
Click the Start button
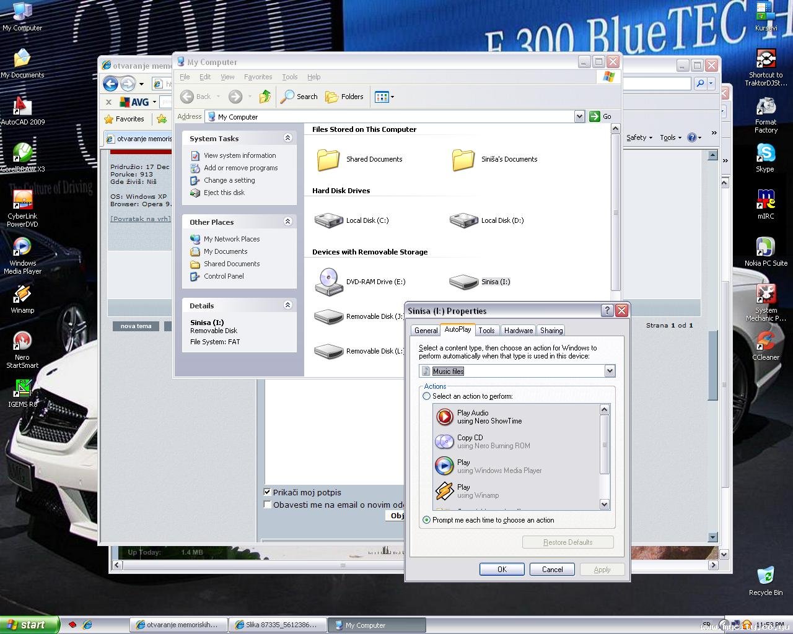[30, 625]
